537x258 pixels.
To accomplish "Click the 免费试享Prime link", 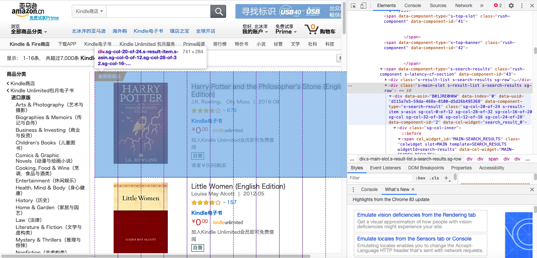I will pos(44,18).
